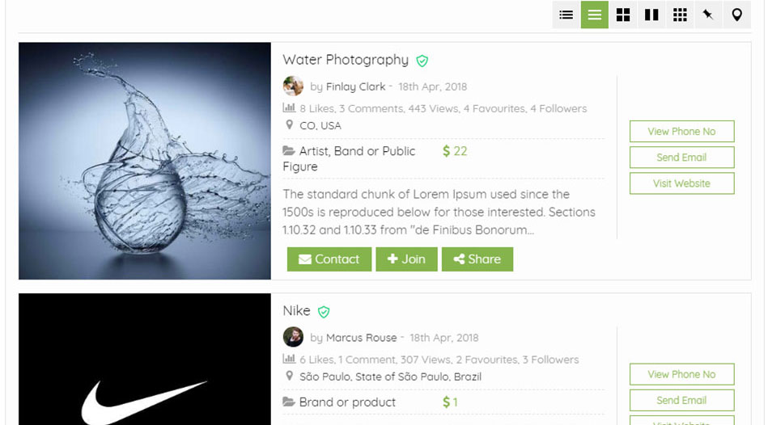Click View Phone No for Water Photography
768x425 pixels.
click(681, 132)
